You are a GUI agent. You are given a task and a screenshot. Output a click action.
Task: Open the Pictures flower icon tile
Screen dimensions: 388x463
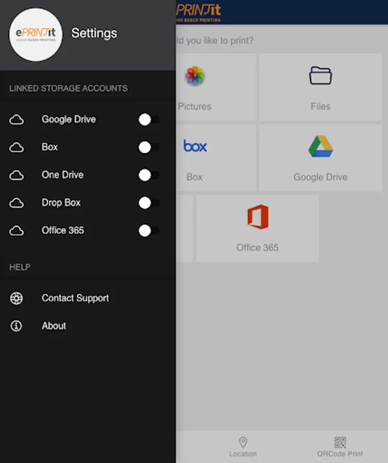[x=195, y=76]
